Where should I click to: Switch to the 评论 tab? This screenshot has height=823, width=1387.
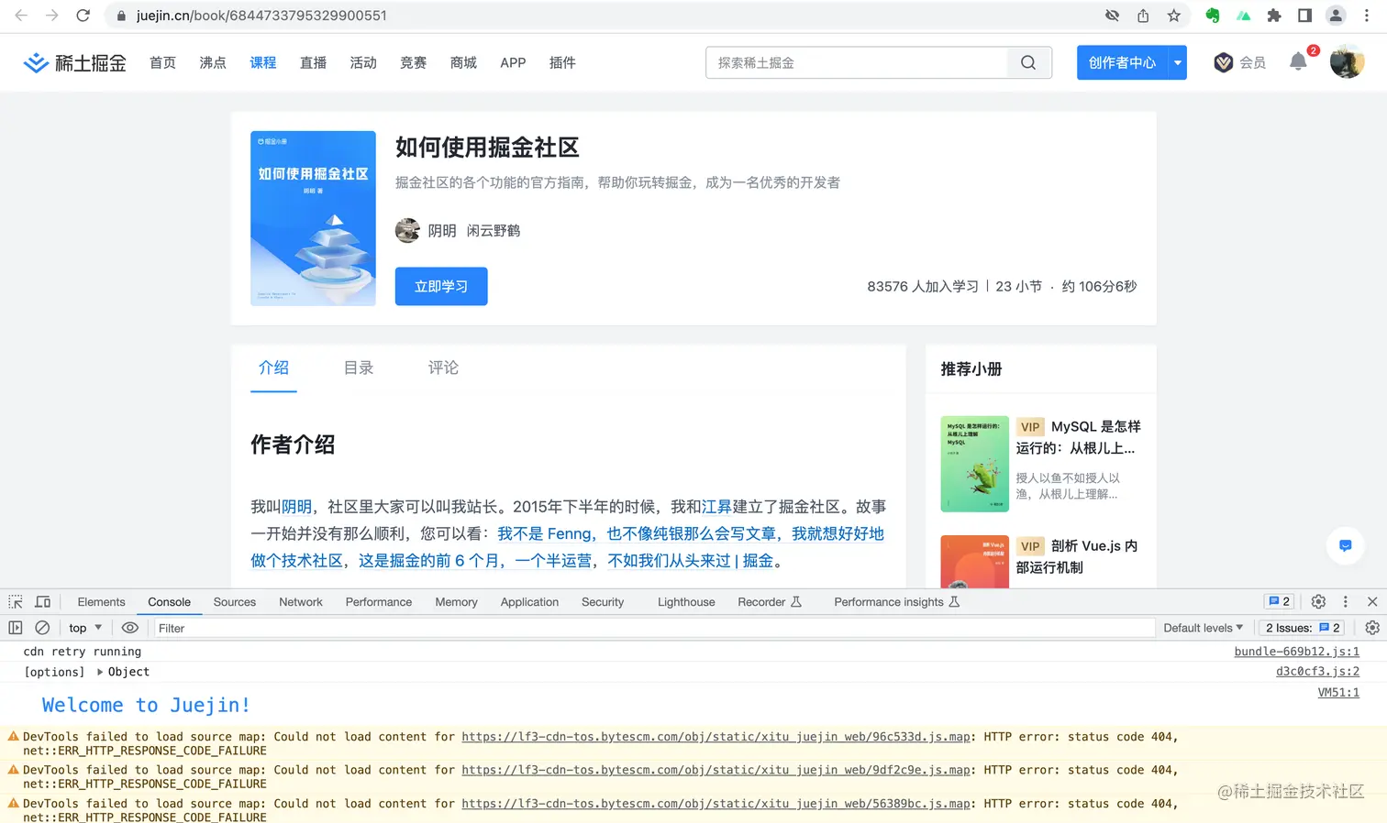click(443, 368)
